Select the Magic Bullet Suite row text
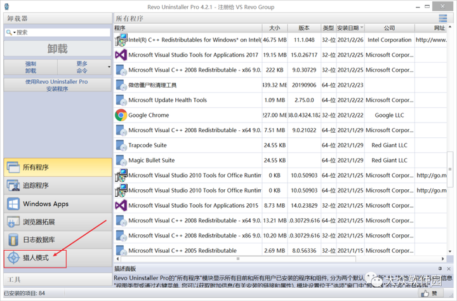 (152, 160)
